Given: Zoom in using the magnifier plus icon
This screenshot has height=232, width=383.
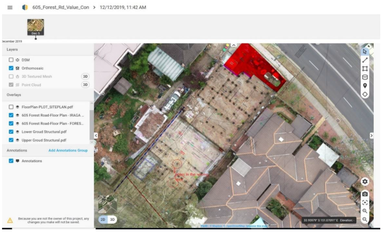Looking at the screenshot, I should click(365, 211).
